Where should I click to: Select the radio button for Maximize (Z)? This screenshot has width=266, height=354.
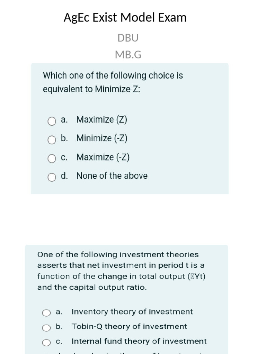click(52, 121)
